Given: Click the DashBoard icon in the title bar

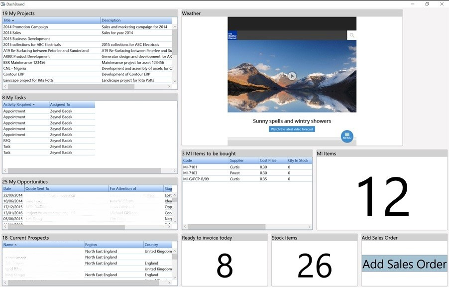Looking at the screenshot, I should coord(5,3).
